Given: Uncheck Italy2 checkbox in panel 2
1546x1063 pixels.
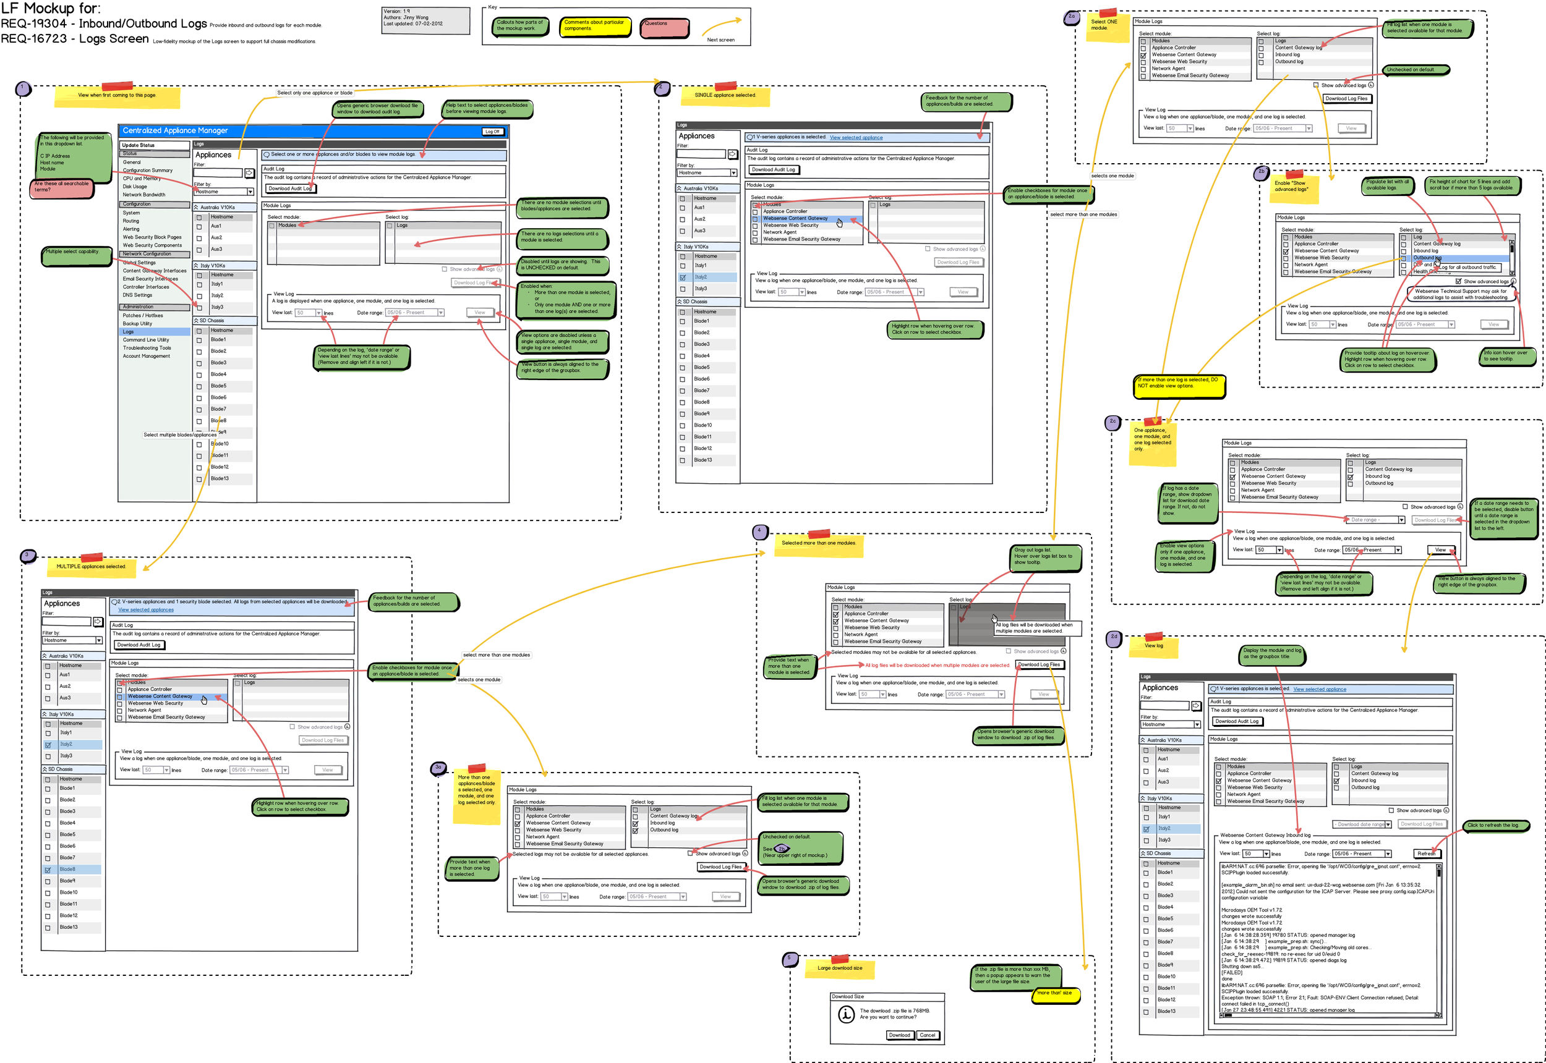Looking at the screenshot, I should point(682,277).
